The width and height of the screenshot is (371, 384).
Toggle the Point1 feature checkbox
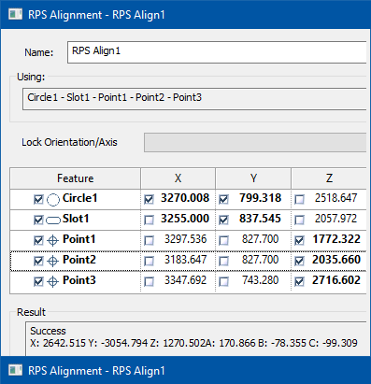pos(38,240)
